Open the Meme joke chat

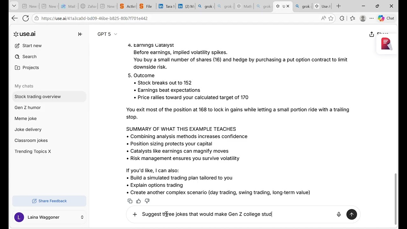pyautogui.click(x=49, y=119)
